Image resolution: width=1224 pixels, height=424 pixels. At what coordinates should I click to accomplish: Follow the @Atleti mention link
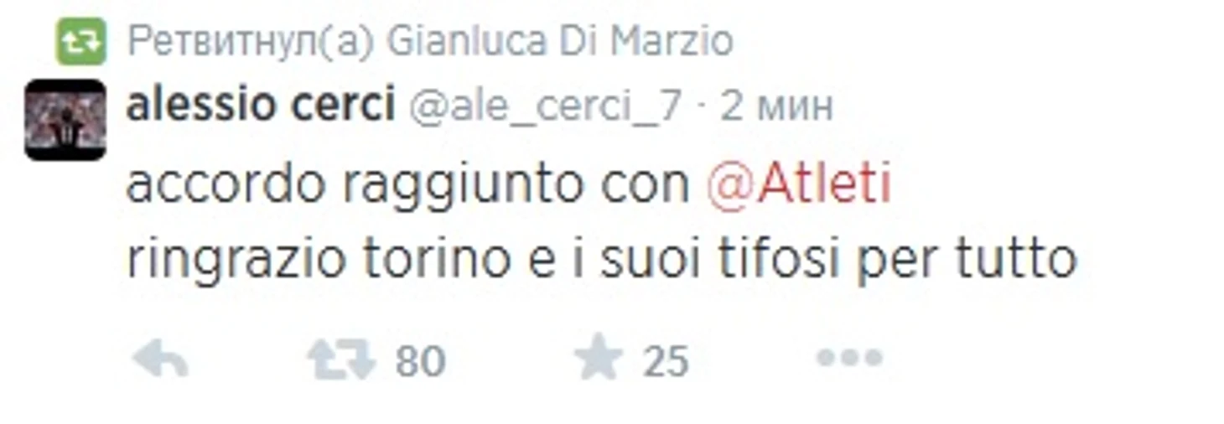[x=798, y=184]
